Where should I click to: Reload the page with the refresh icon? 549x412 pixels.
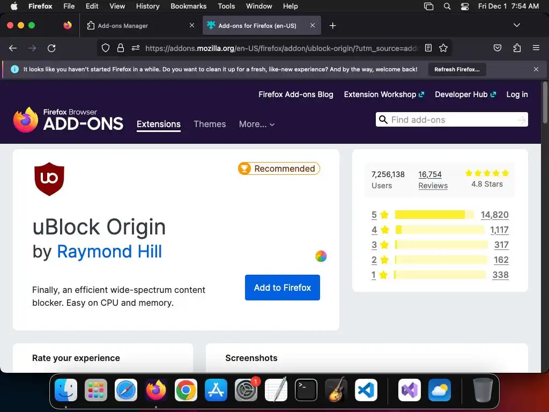coord(51,48)
